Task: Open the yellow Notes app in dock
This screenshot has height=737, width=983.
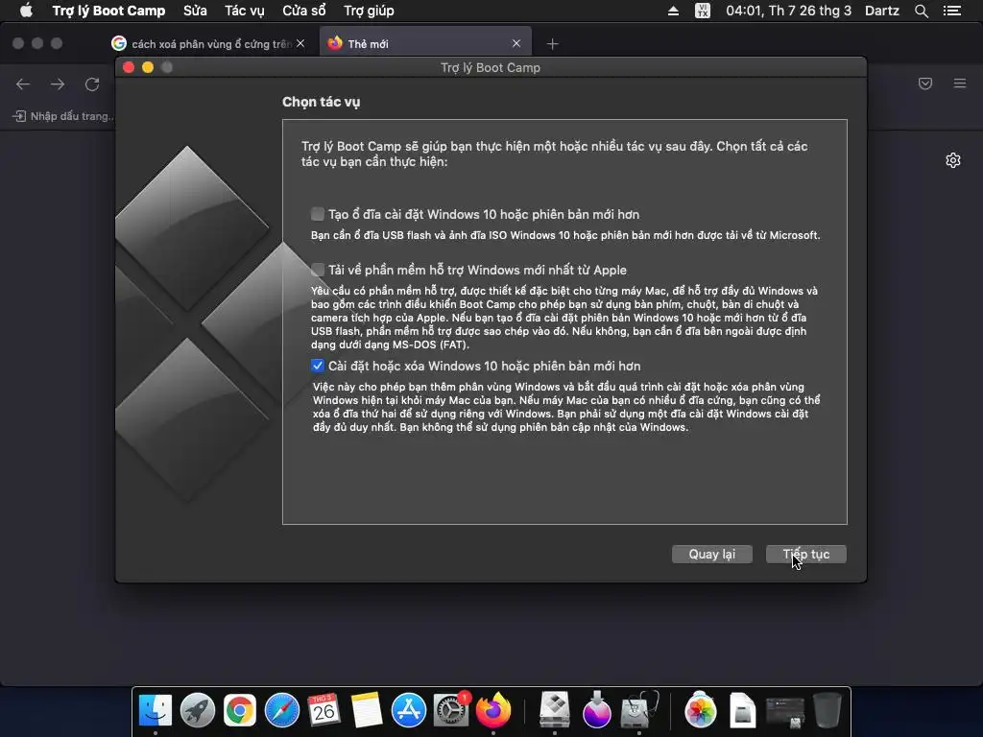Action: (x=366, y=711)
